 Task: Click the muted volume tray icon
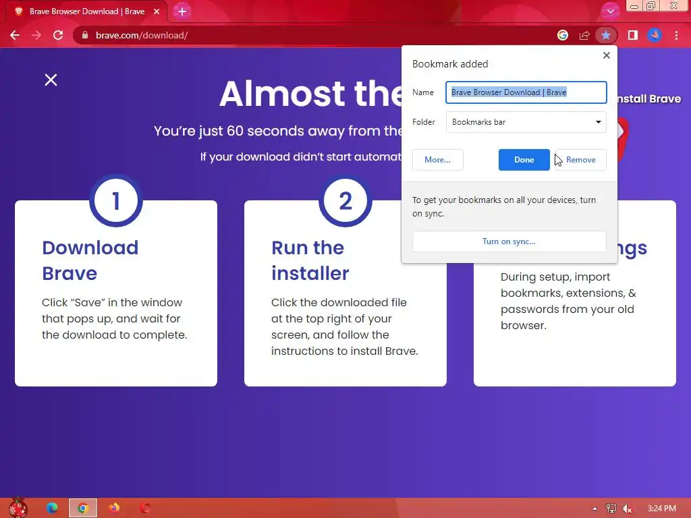coord(627,509)
